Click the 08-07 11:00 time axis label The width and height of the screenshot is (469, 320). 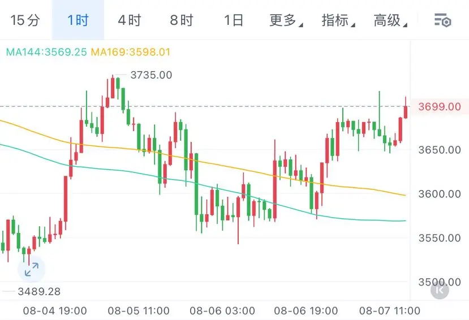pyautogui.click(x=390, y=311)
